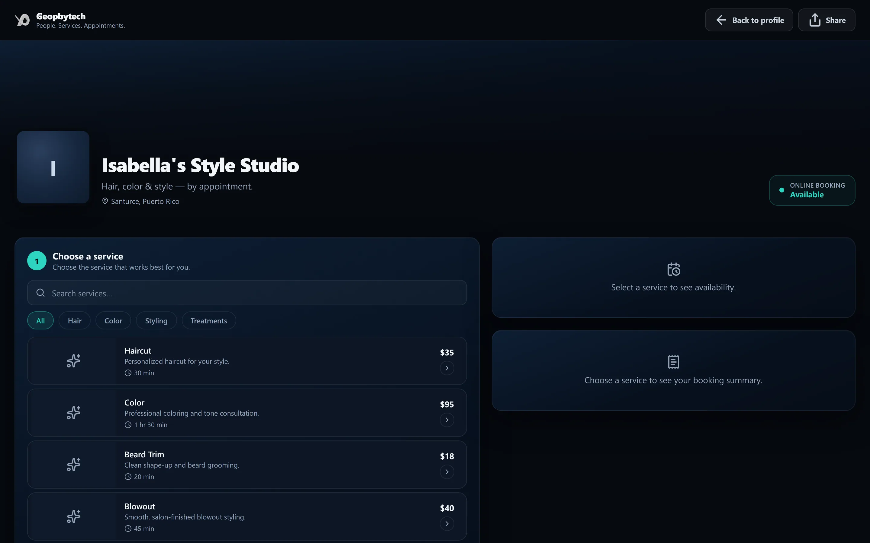Filter services by Color chip

click(113, 321)
